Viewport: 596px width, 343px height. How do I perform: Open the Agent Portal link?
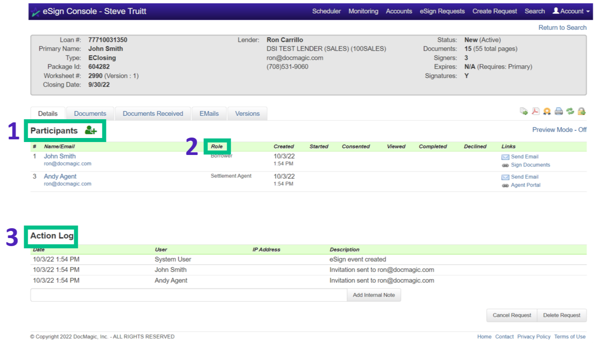click(525, 185)
